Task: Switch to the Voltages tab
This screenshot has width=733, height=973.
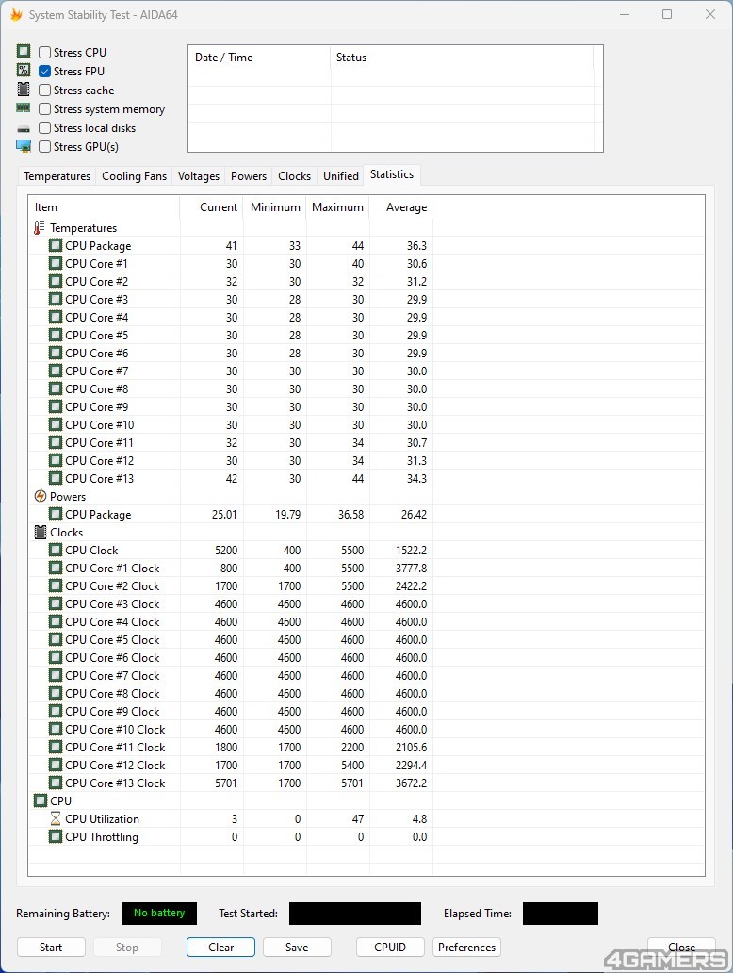Action: [x=199, y=176]
